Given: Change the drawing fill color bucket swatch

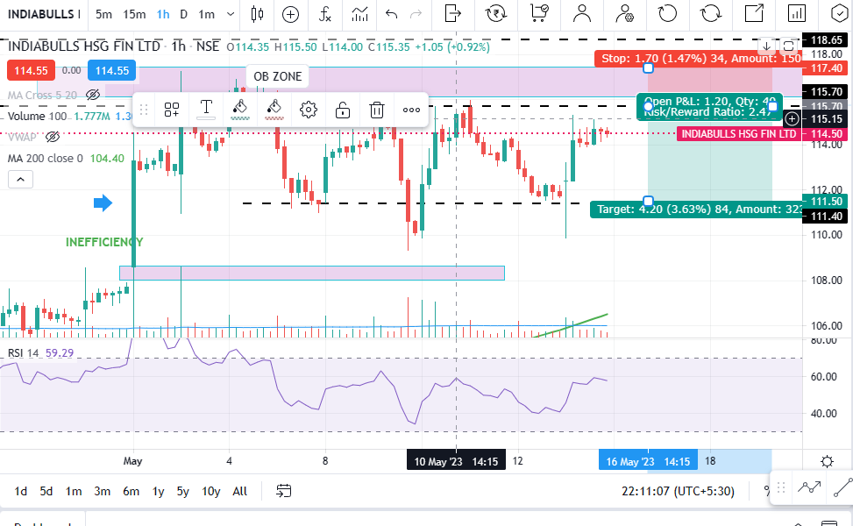Looking at the screenshot, I should [x=274, y=110].
